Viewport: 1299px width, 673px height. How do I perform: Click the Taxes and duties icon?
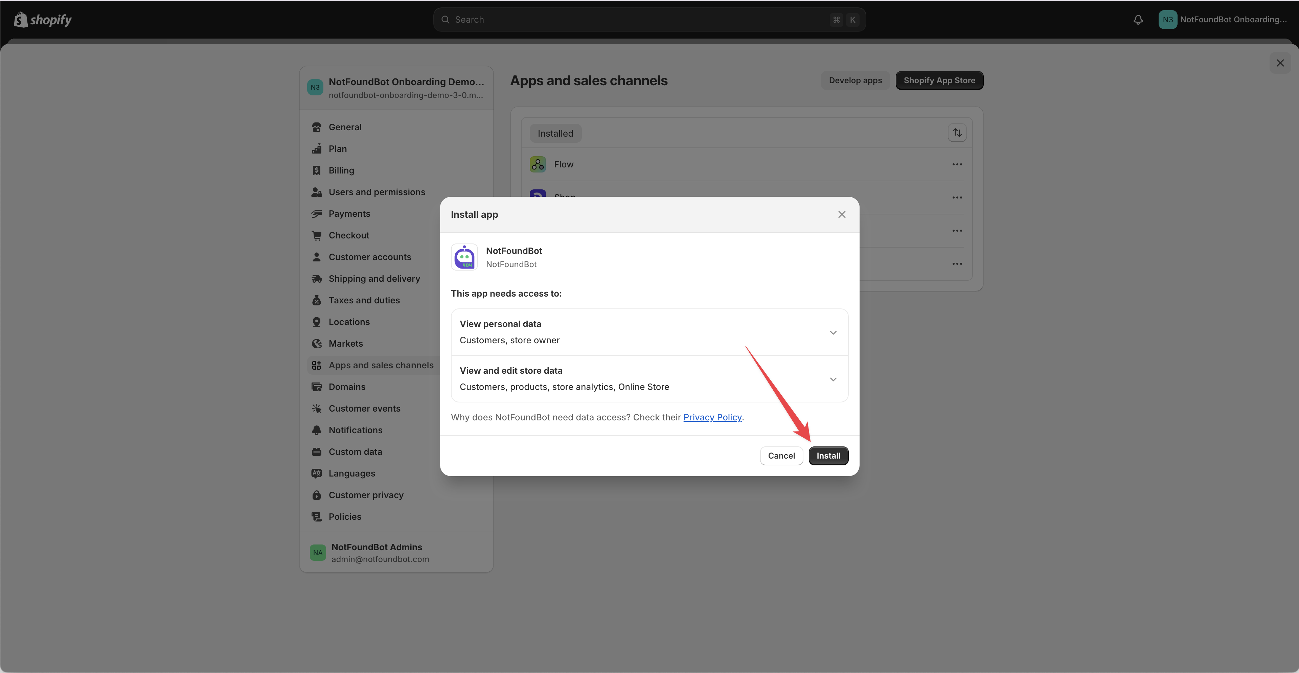(x=317, y=300)
